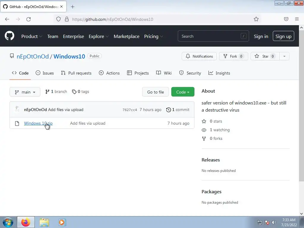Switch to the Projects tab
Viewport: 304px width, 228px height.
coord(138,73)
